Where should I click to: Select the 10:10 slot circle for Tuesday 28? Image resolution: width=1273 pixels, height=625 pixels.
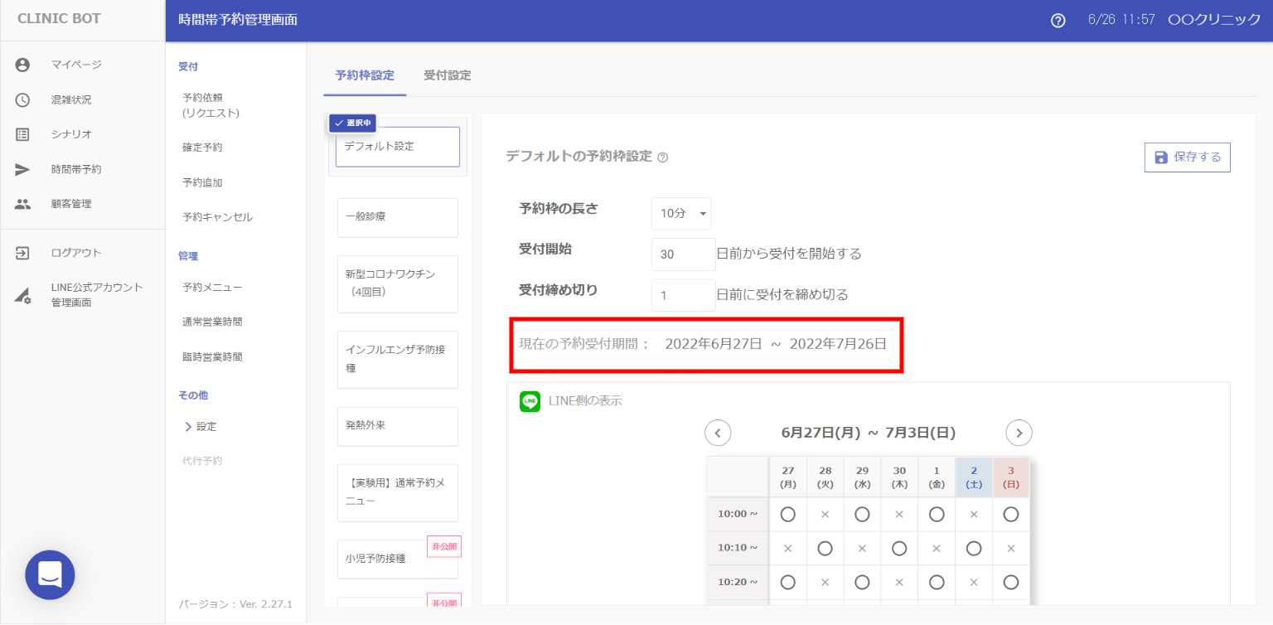[825, 548]
